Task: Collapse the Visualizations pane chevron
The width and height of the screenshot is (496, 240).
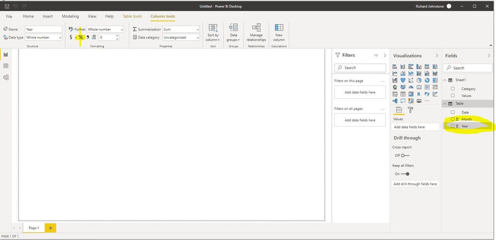Action: coord(437,56)
